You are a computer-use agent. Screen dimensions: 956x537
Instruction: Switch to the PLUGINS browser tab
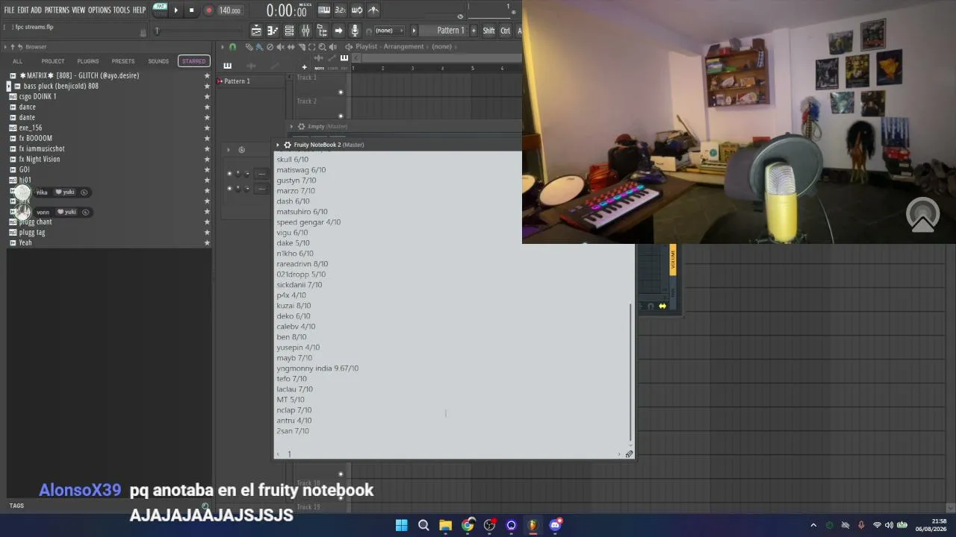88,61
